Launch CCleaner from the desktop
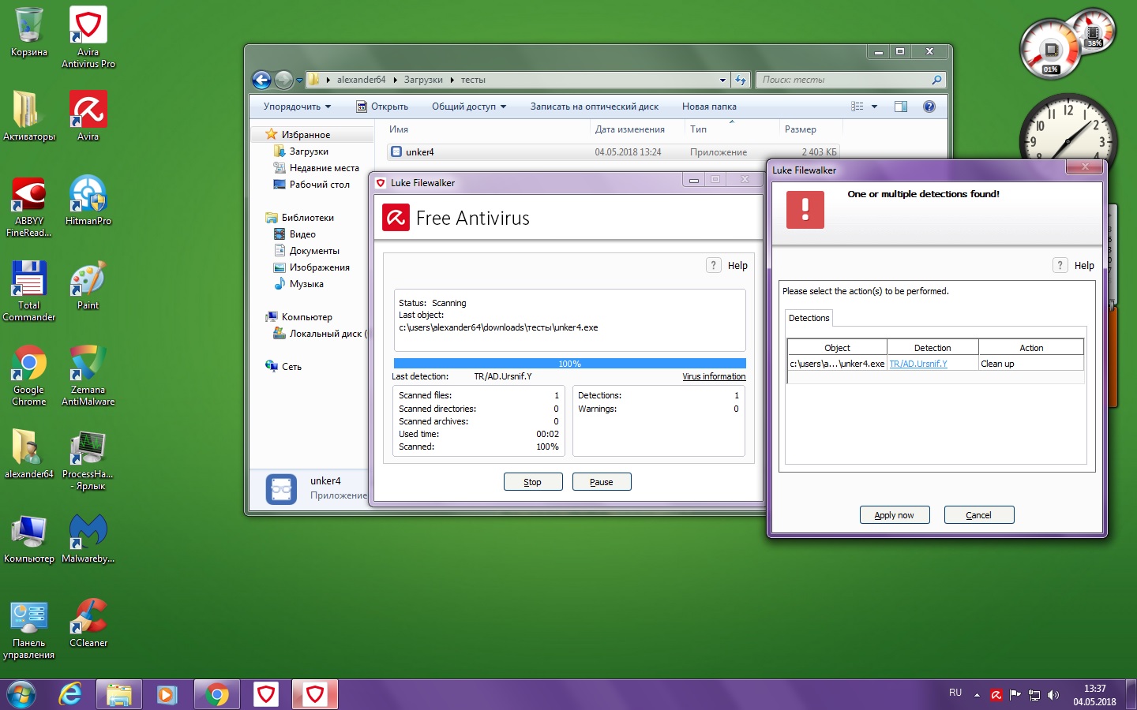 pyautogui.click(x=88, y=618)
